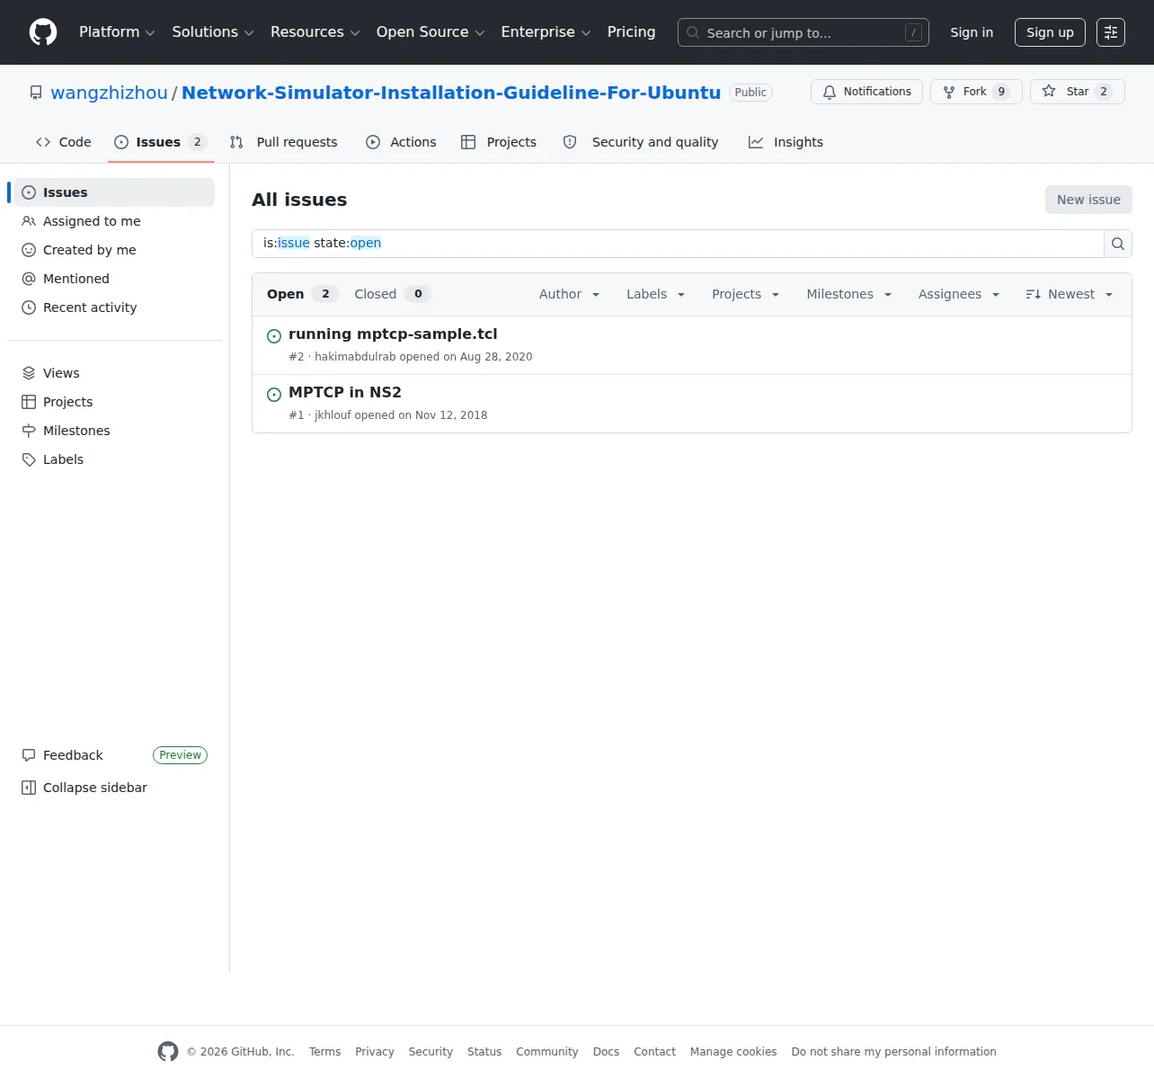Expand the Platform menu in header

[x=117, y=32]
